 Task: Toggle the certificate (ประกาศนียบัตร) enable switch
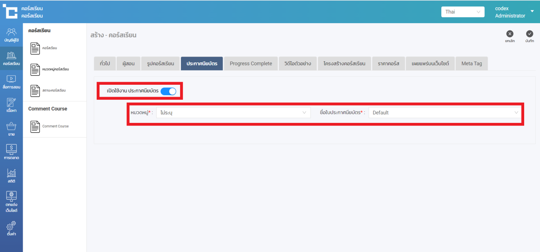(x=168, y=91)
